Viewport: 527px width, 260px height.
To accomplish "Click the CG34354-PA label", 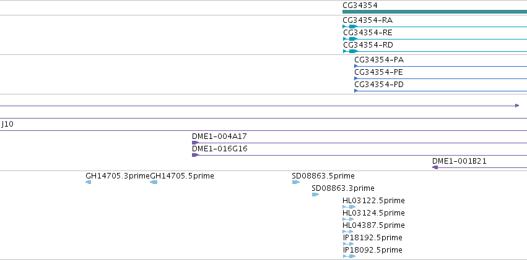I will pyautogui.click(x=379, y=60).
